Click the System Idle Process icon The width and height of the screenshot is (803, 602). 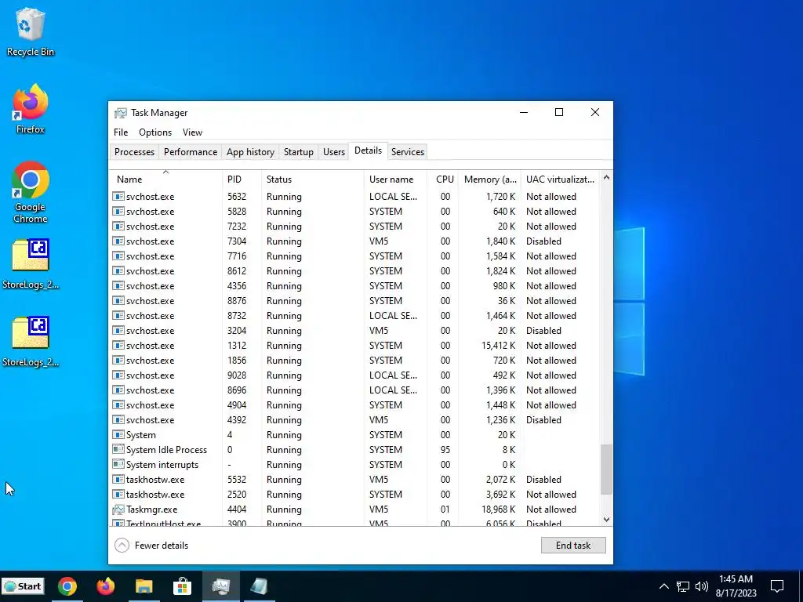coord(118,449)
